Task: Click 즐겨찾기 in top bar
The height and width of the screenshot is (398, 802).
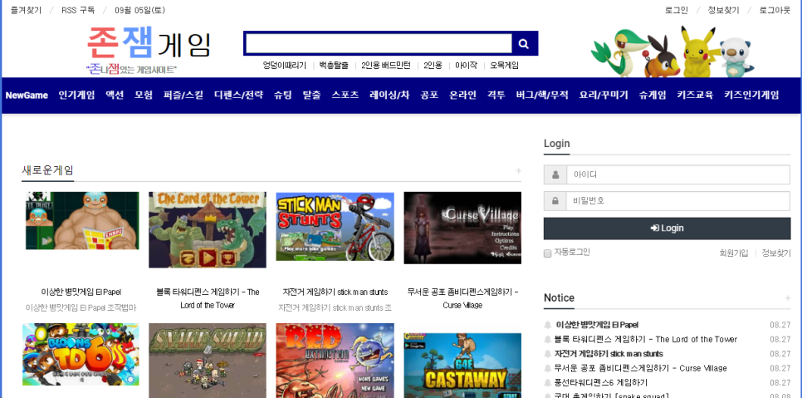Action: coord(26,10)
